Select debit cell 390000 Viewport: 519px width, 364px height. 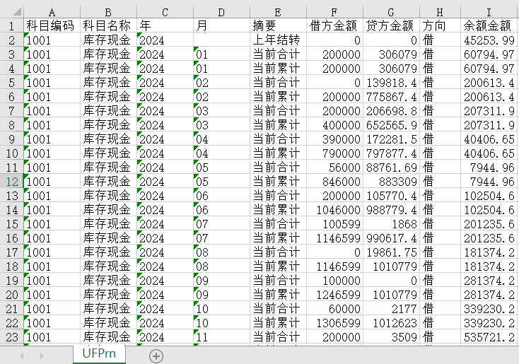[335, 139]
